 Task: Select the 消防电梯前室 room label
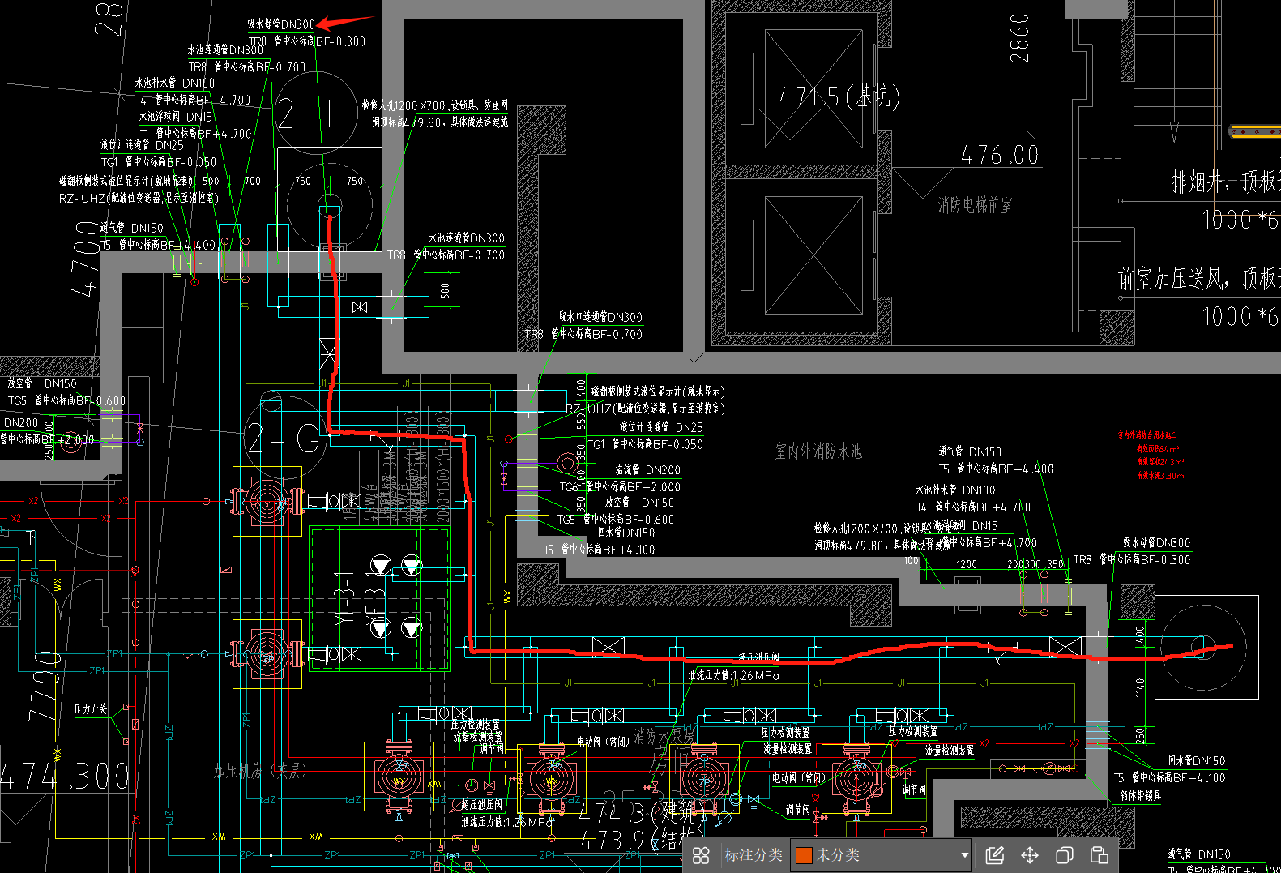click(975, 205)
